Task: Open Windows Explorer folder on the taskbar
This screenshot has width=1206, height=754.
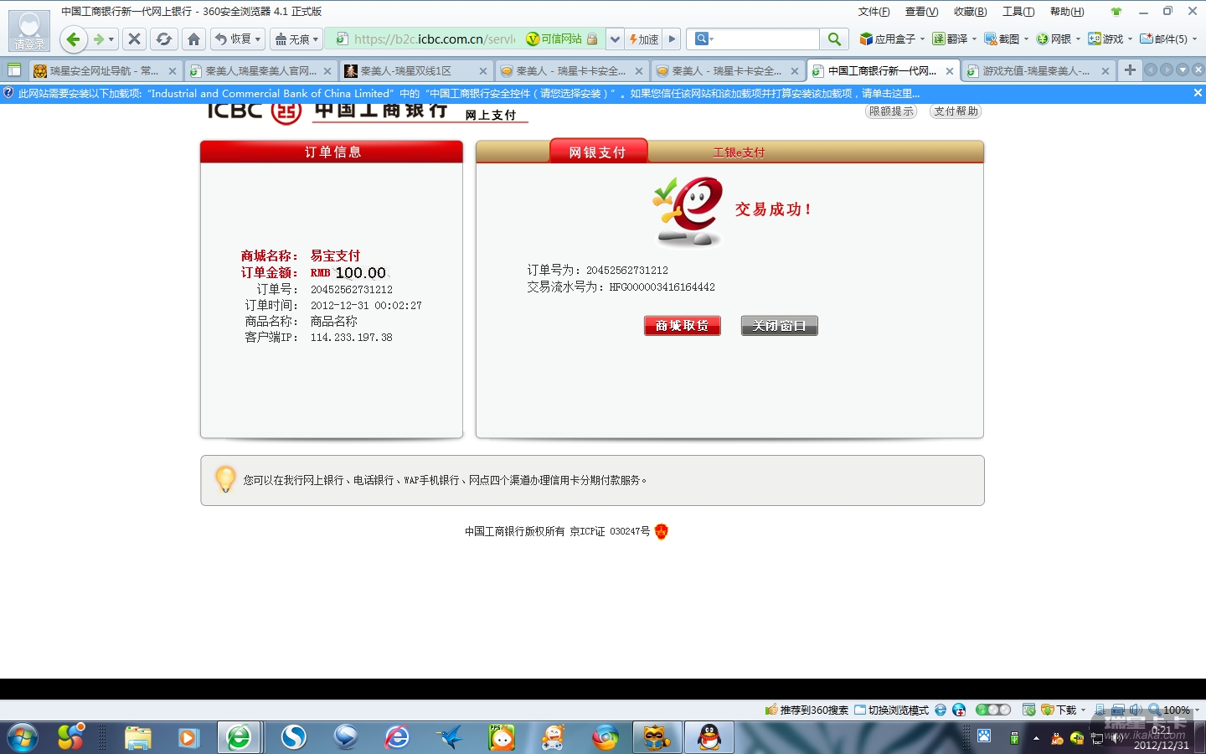Action: pyautogui.click(x=137, y=738)
